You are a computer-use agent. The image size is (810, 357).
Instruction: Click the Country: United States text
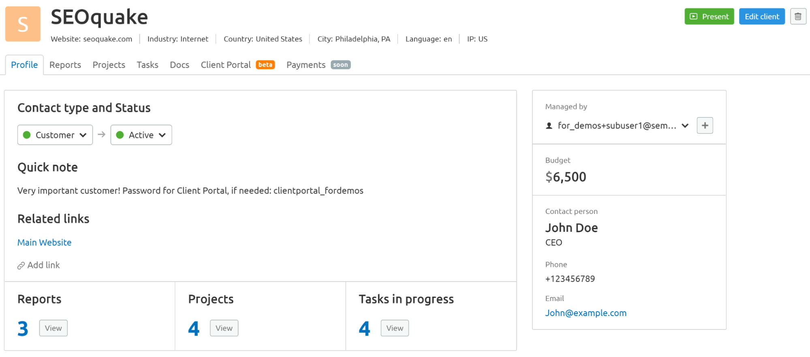tap(263, 39)
